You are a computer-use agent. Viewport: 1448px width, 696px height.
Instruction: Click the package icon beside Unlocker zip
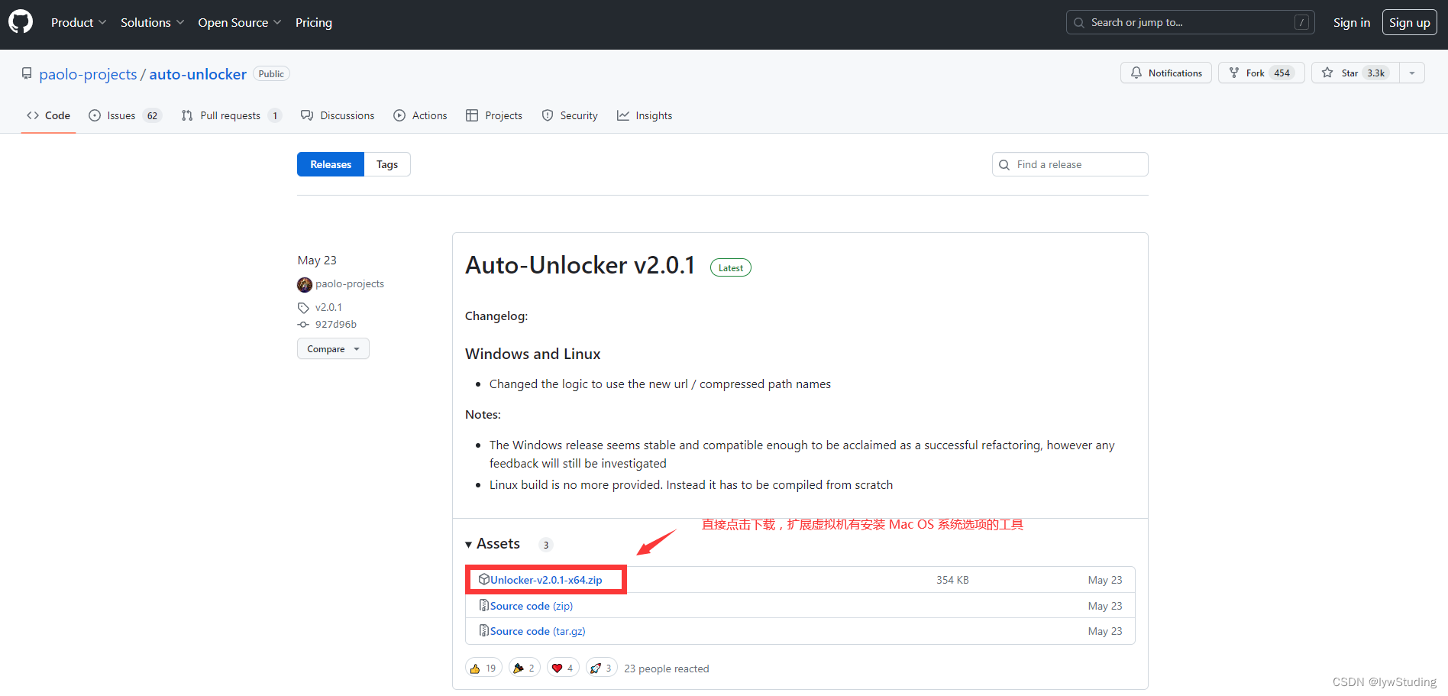click(484, 579)
